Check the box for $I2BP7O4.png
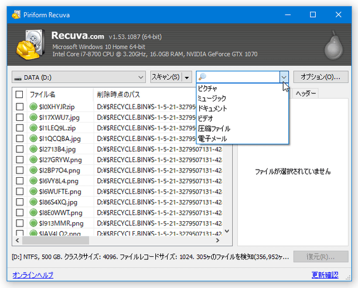 click(x=20, y=170)
